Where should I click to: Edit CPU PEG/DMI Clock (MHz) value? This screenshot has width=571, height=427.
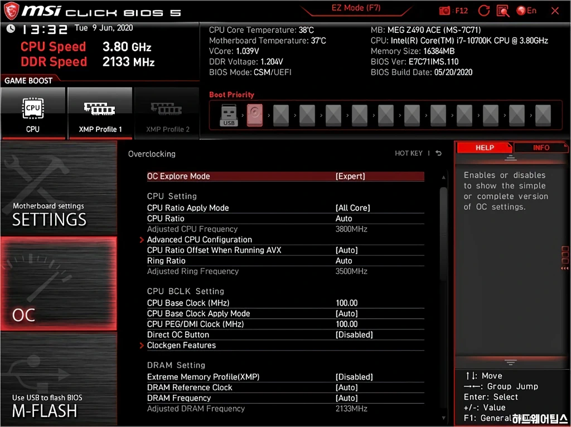[x=285, y=324]
